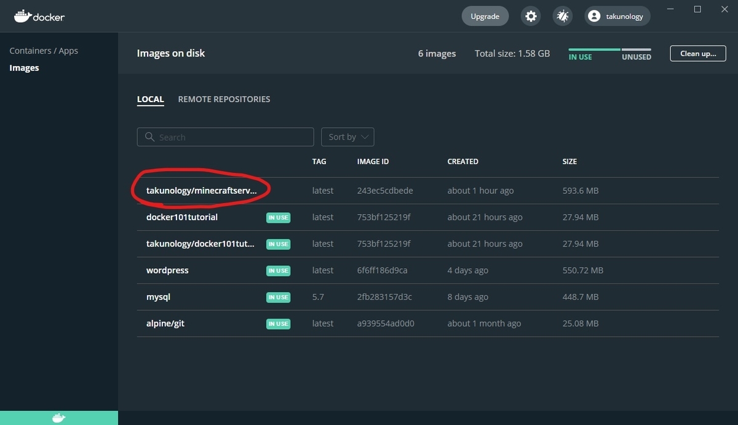Click size 550.72 MB
This screenshot has height=425, width=738.
583,270
